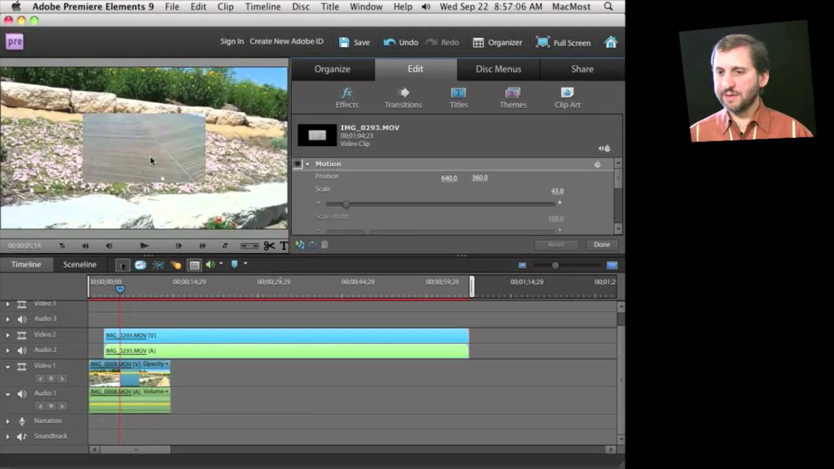Click the trash delete effect icon

(x=324, y=245)
